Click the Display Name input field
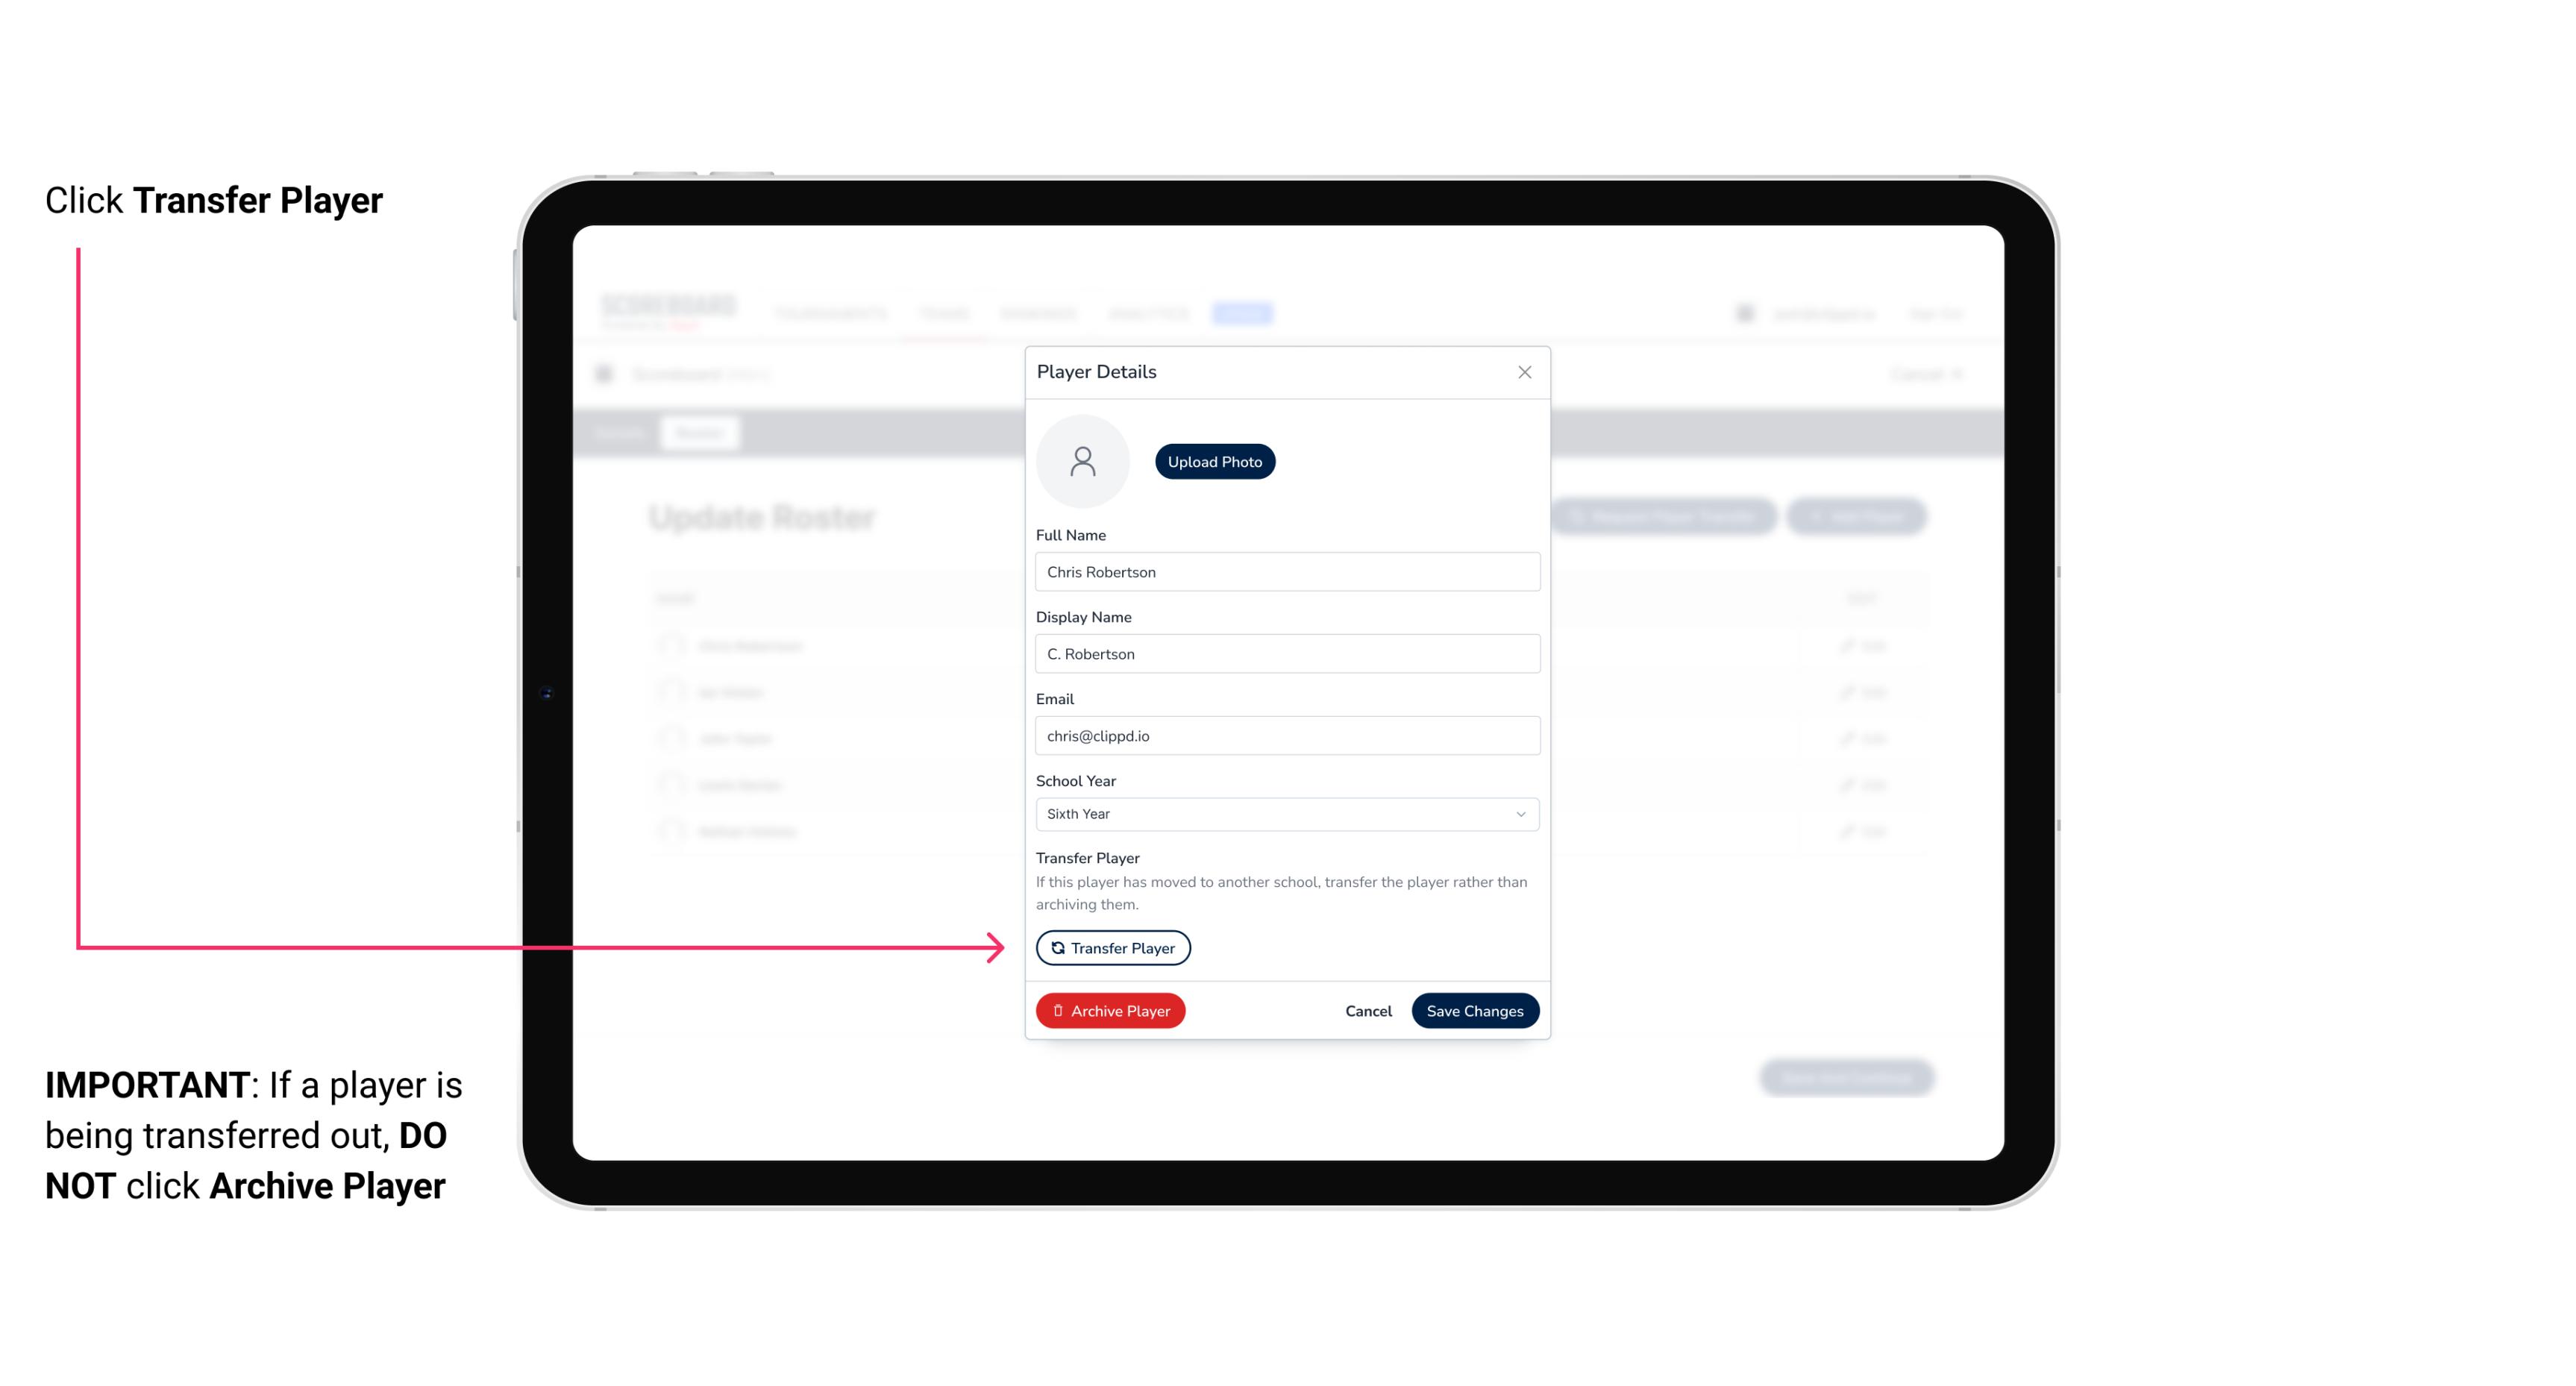The width and height of the screenshot is (2576, 1386). [x=1285, y=652]
